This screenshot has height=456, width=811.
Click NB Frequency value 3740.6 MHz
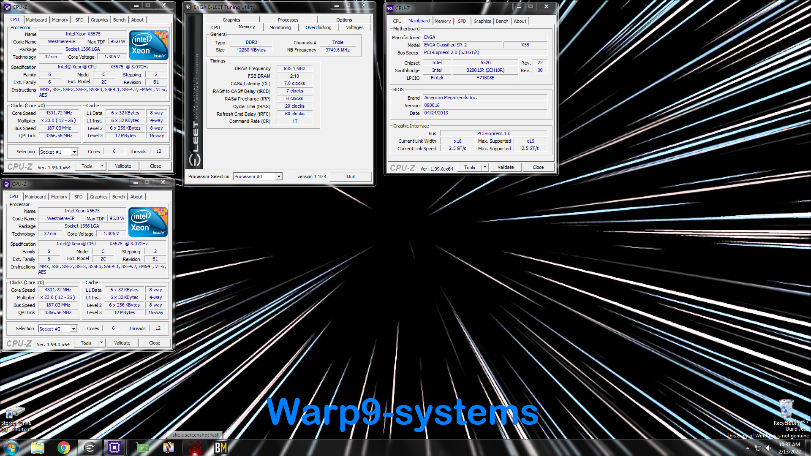337,50
